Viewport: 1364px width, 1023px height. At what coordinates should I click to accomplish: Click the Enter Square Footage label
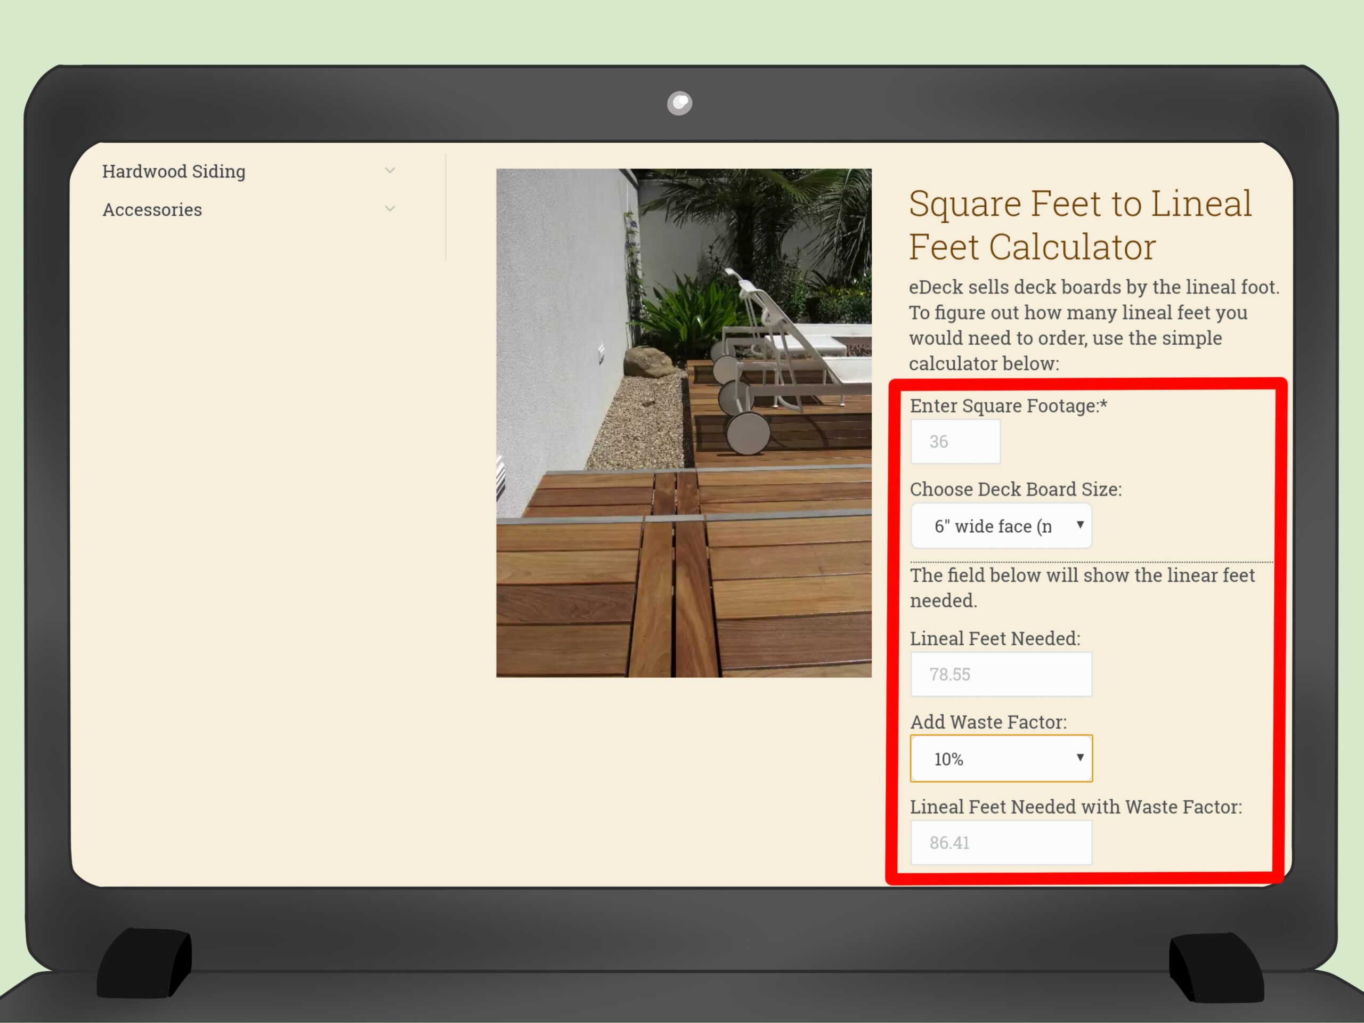pos(1008,406)
